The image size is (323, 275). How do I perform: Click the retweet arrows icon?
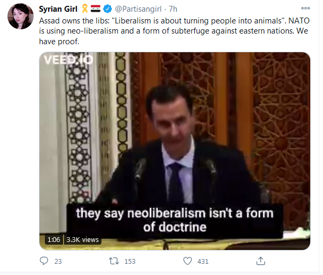[114, 261]
